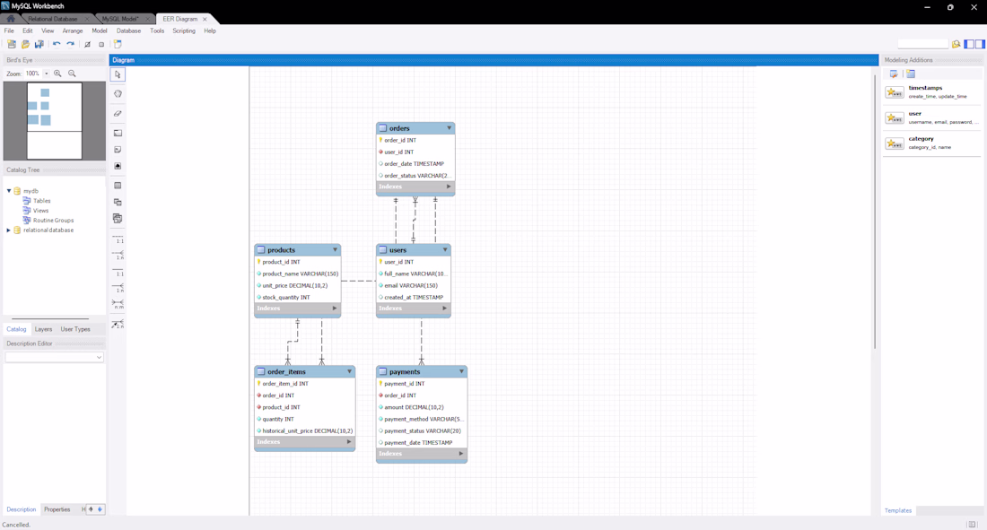This screenshot has height=530, width=987.
Task: Select Routine Groups in Catalog Tree
Action: click(x=54, y=221)
